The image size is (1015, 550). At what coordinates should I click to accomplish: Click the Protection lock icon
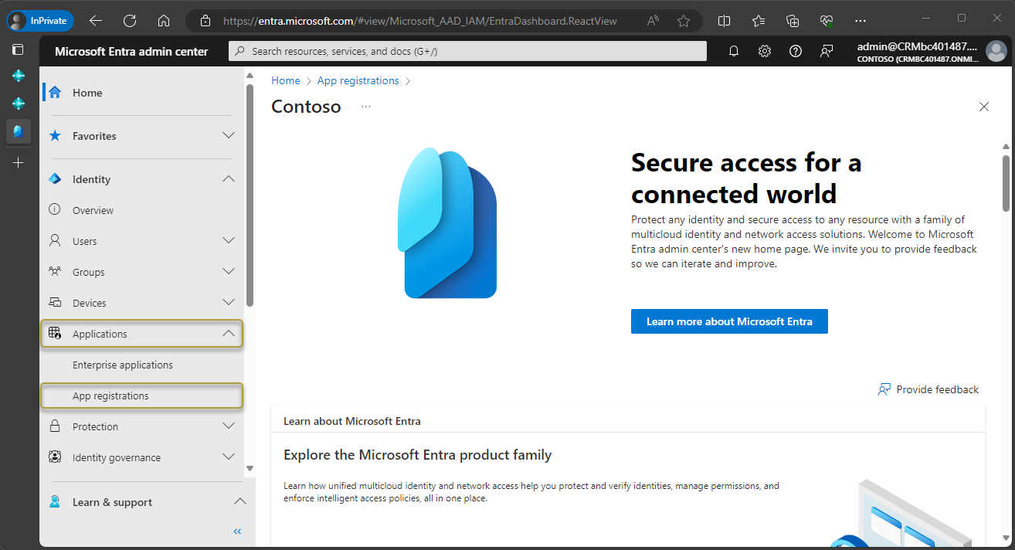coord(55,426)
